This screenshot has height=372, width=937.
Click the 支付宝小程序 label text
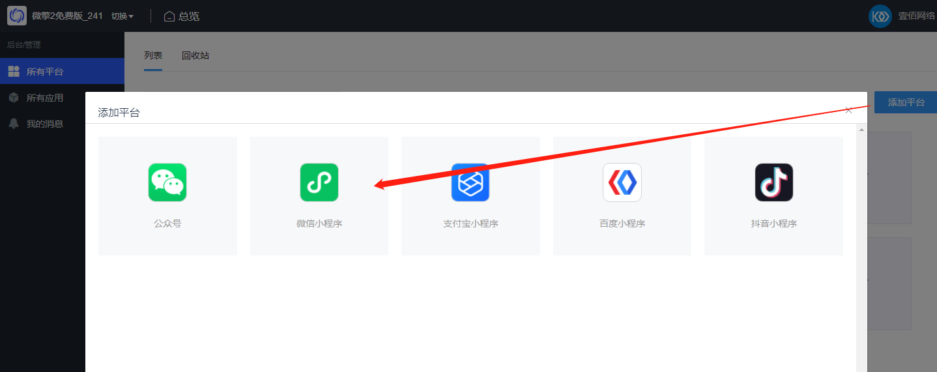tap(470, 223)
